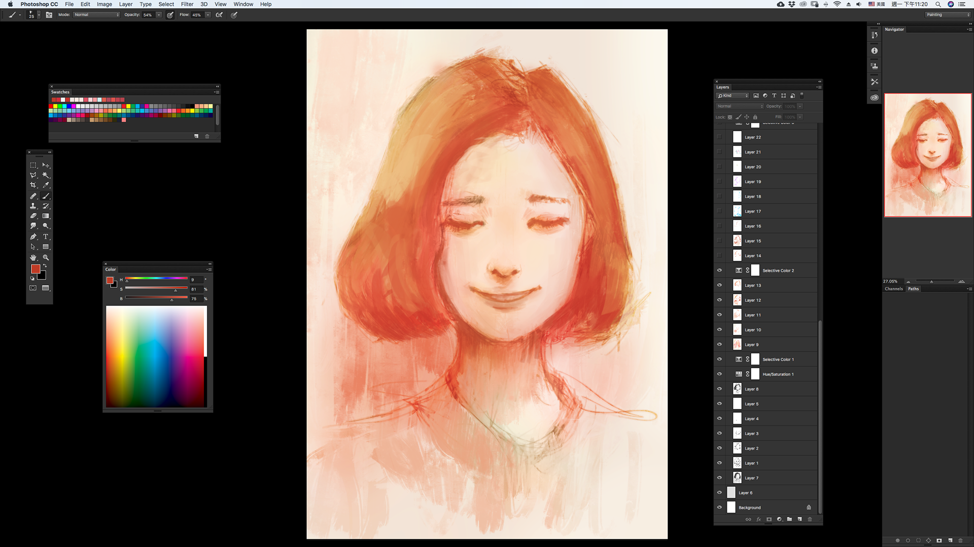
Task: Show hidden Layer 22 via visibility box
Action: [x=719, y=137]
